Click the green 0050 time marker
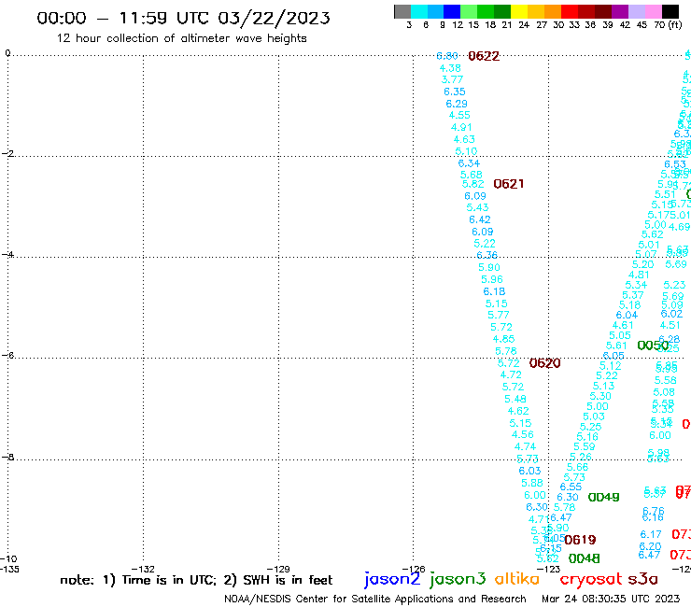691x607 pixels. tap(653, 346)
